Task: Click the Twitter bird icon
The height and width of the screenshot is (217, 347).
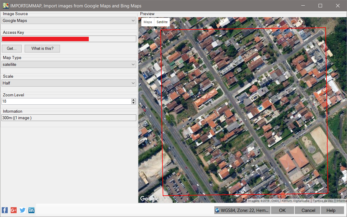Action: click(23, 210)
